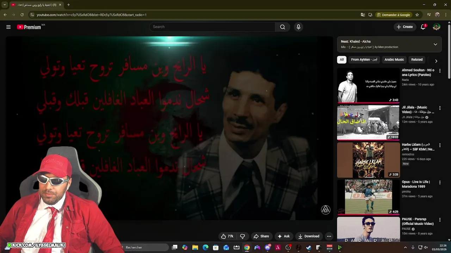The width and height of the screenshot is (451, 253).
Task: Select the Arabic Music filter chip
Action: [x=394, y=60]
